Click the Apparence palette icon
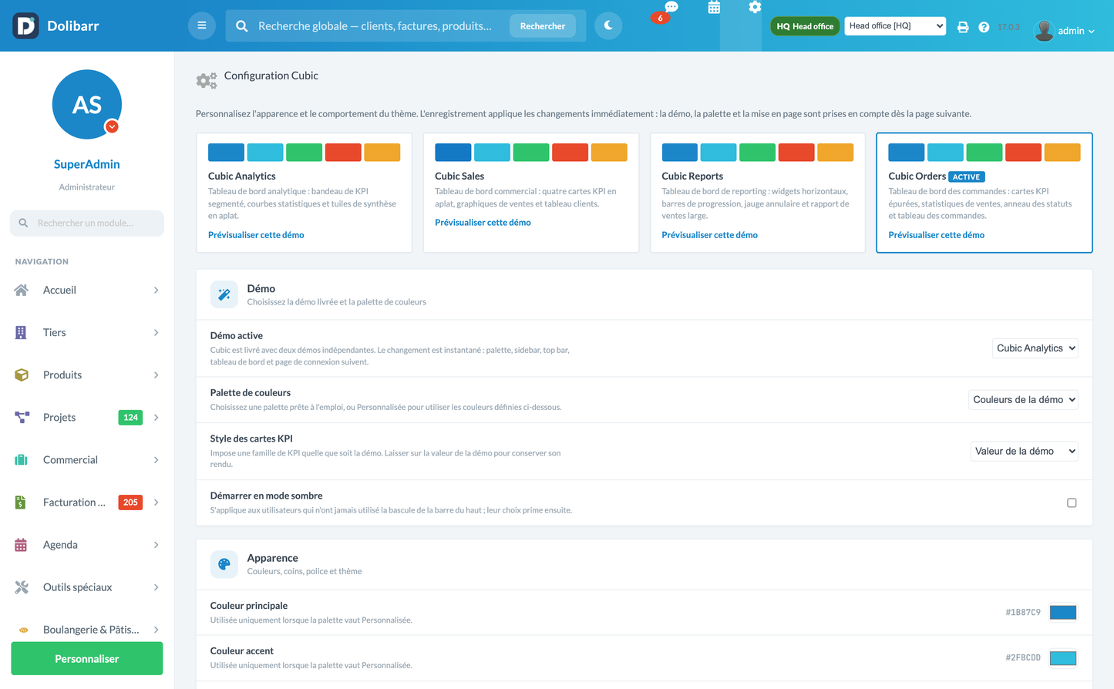This screenshot has width=1114, height=689. pos(224,564)
